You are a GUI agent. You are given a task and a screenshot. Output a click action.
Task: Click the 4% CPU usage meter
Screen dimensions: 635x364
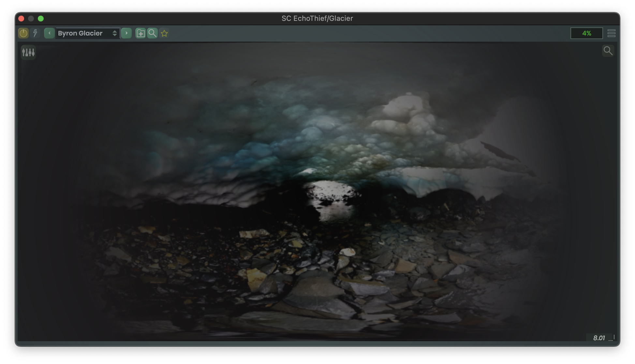click(586, 33)
